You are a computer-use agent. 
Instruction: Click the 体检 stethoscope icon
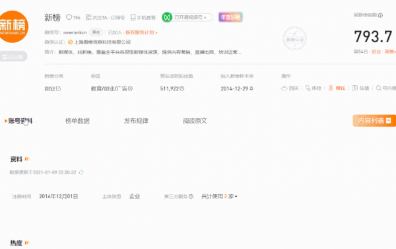point(308,88)
